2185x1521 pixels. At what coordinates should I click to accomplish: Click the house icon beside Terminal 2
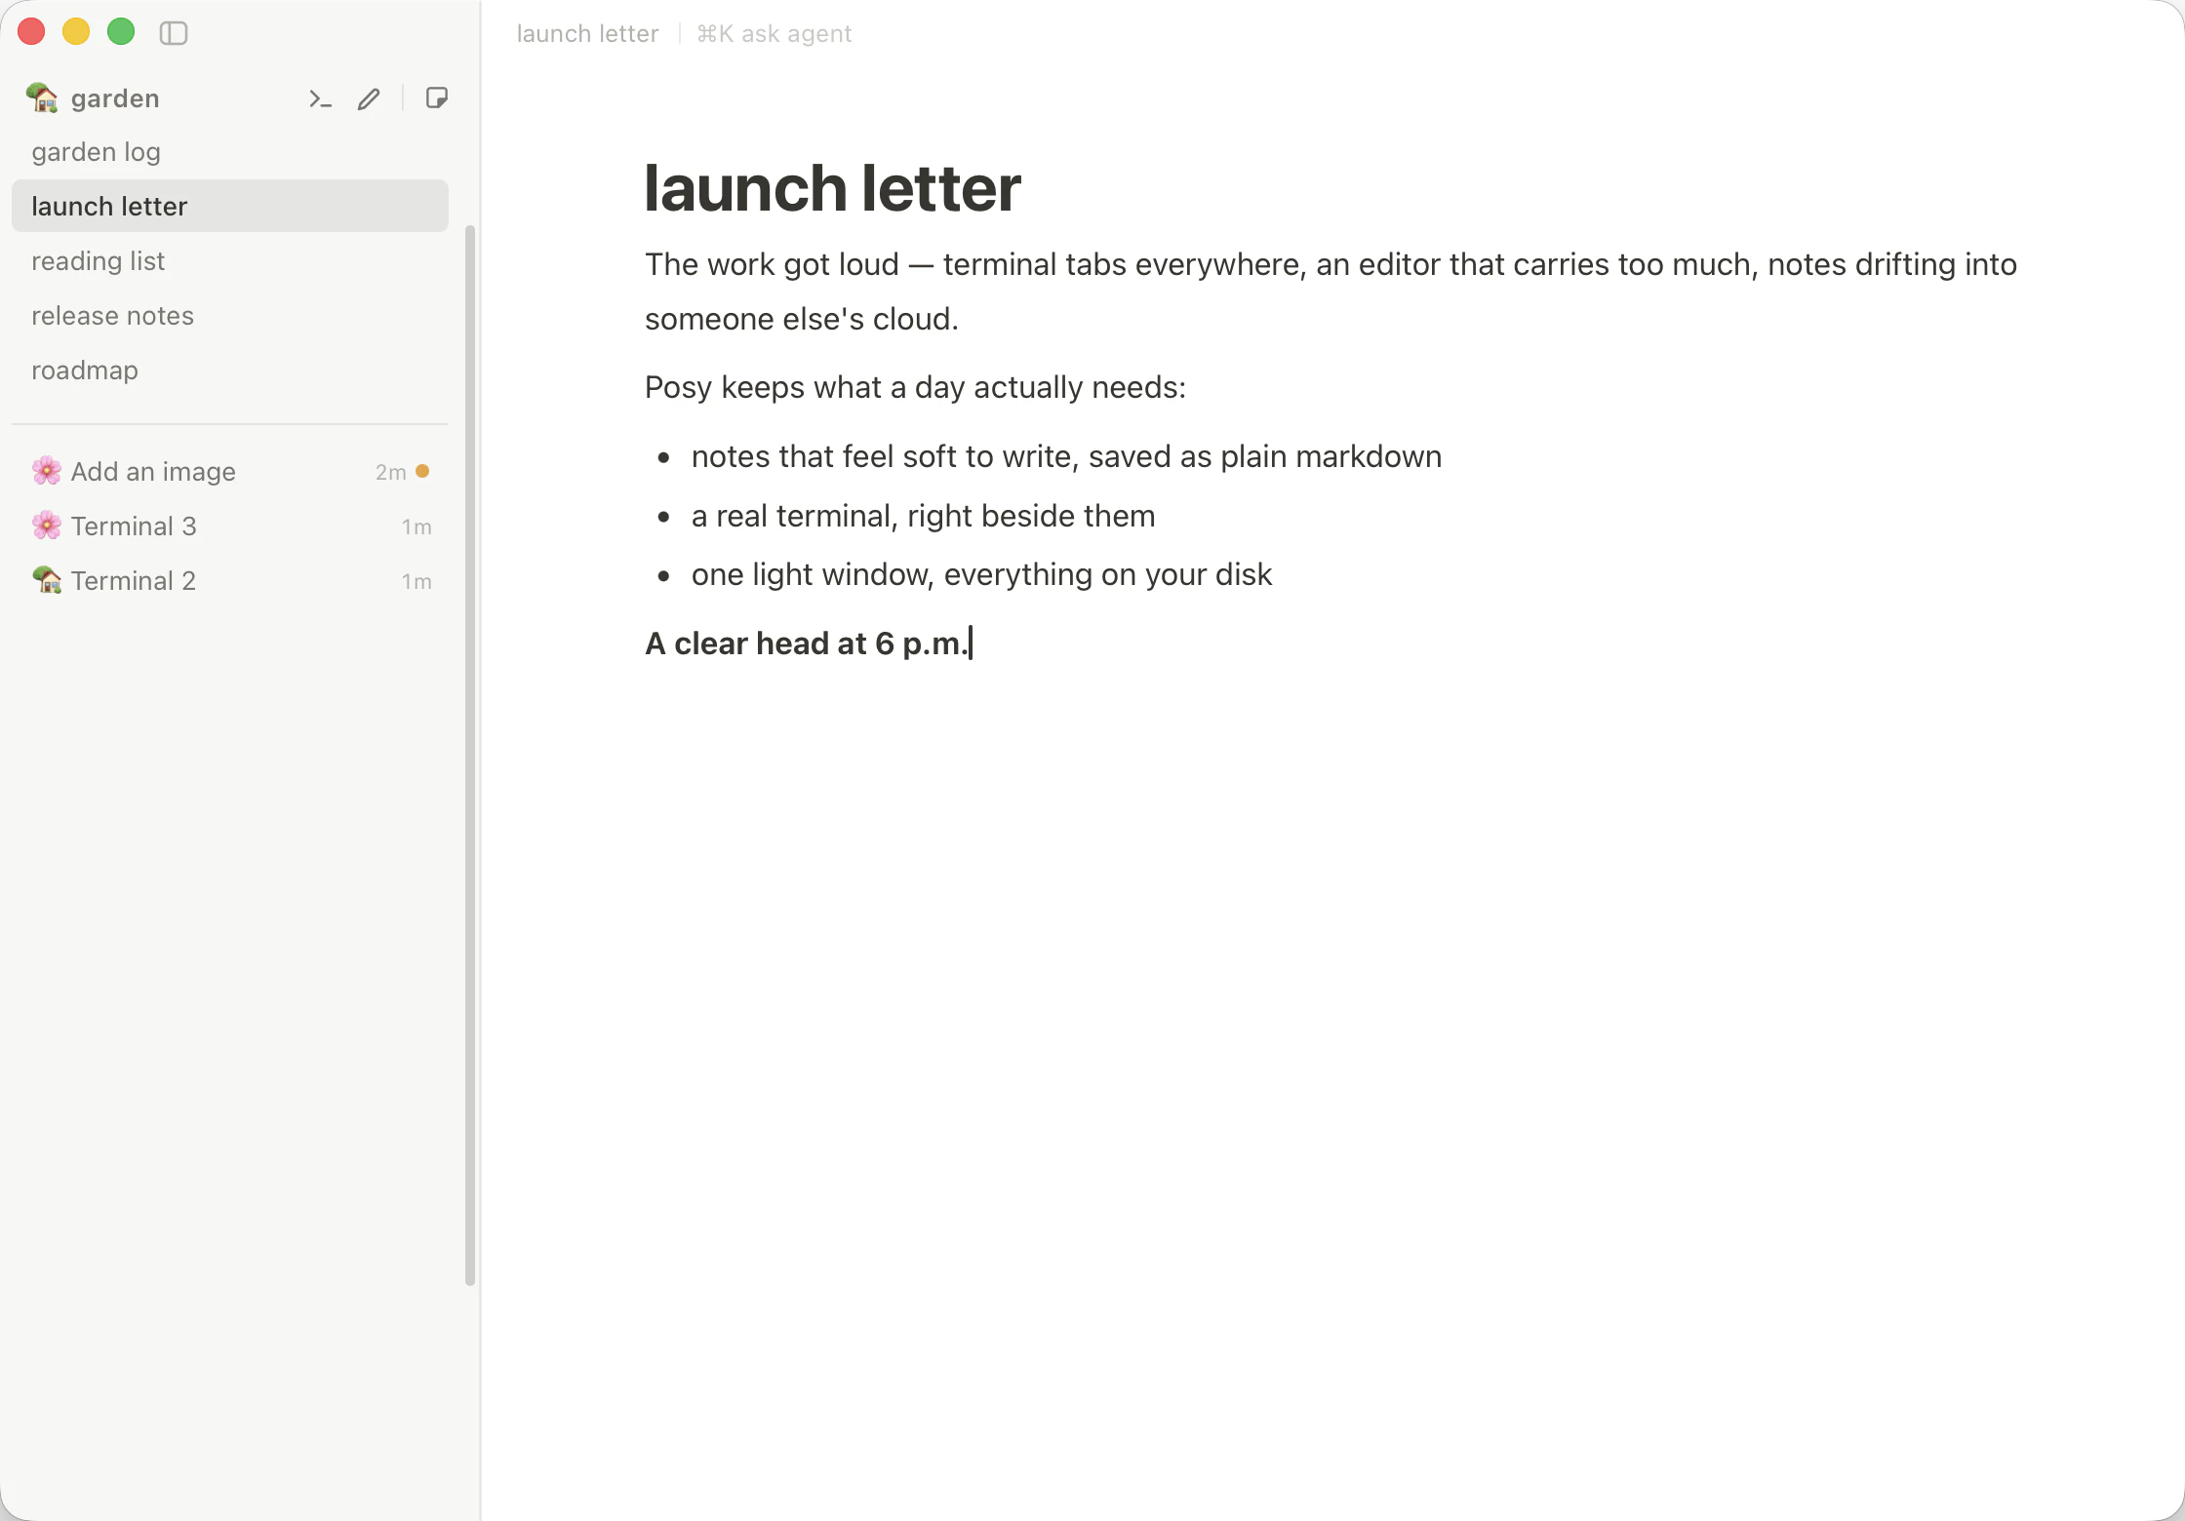46,580
